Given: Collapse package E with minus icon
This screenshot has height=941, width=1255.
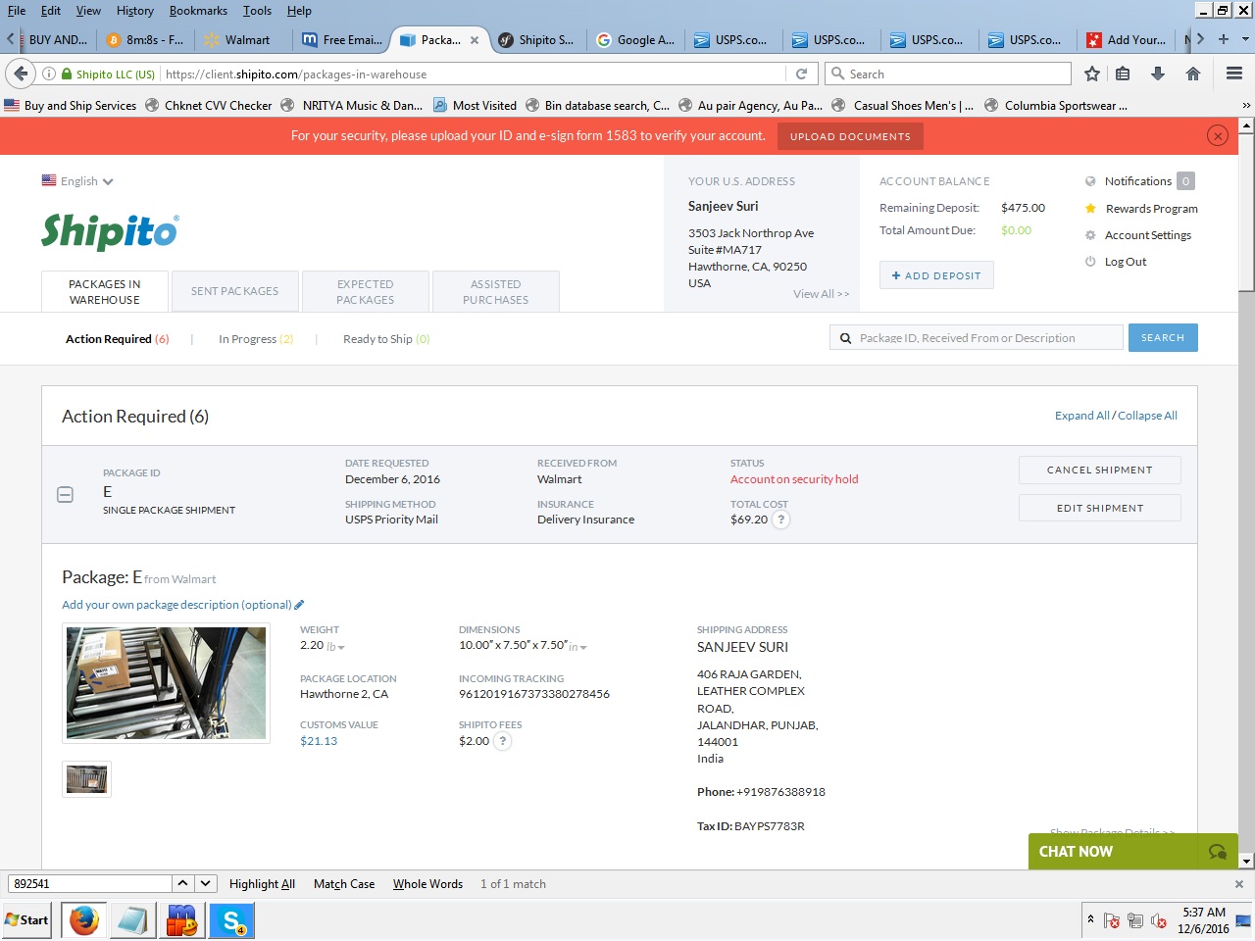Looking at the screenshot, I should click(x=66, y=495).
